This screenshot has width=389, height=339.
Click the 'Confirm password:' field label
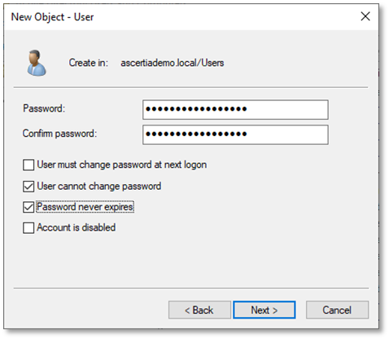(59, 134)
